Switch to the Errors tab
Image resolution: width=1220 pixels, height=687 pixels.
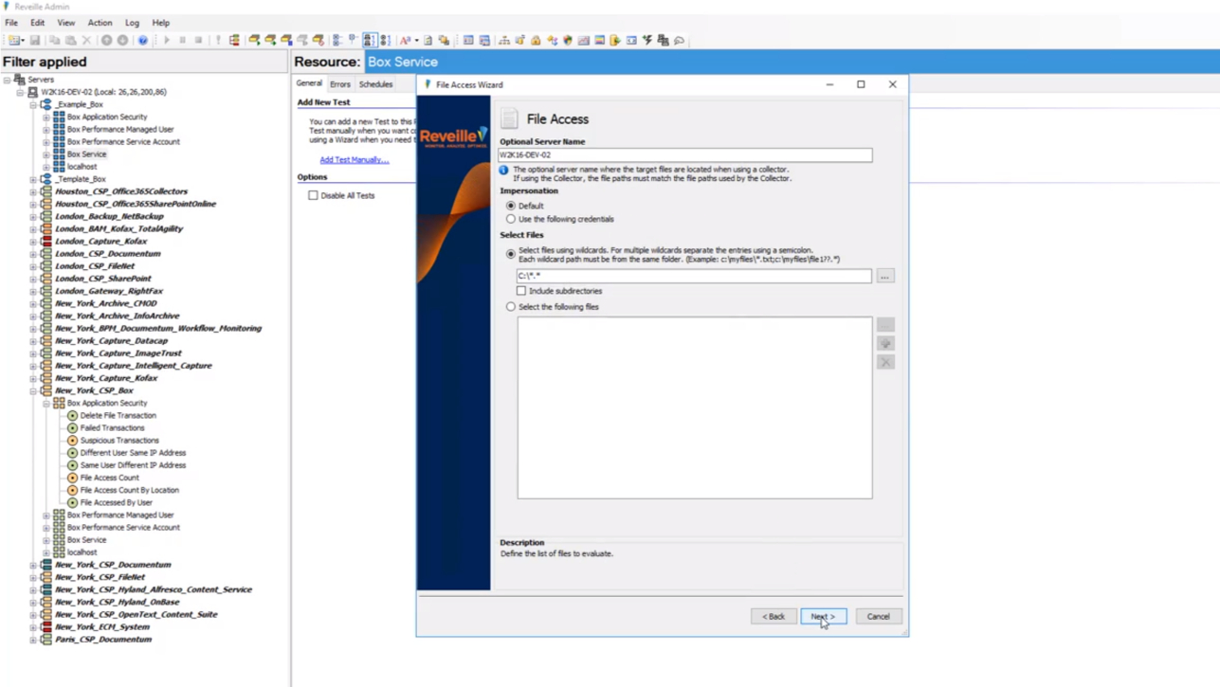(339, 84)
